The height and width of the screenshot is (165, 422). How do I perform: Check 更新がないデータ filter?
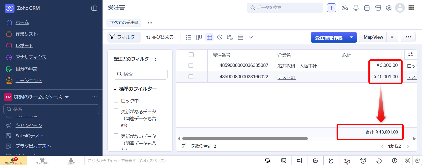116,136
